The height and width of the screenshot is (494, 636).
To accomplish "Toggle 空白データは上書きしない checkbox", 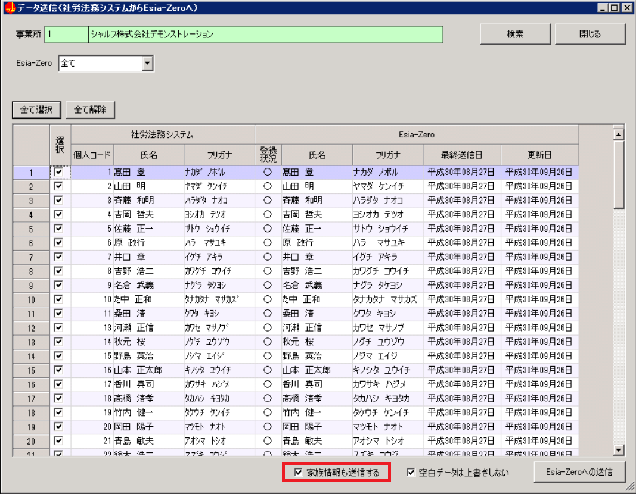I will 411,472.
